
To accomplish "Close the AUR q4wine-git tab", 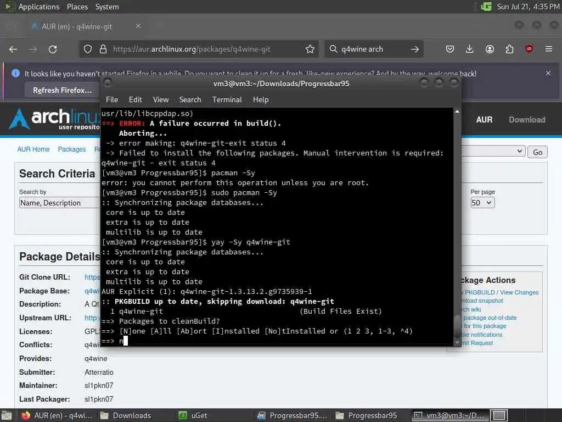I will click(x=138, y=26).
